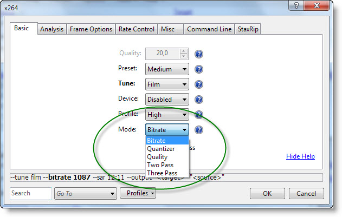
Task: Click the Cancel button
Action: click(x=306, y=194)
